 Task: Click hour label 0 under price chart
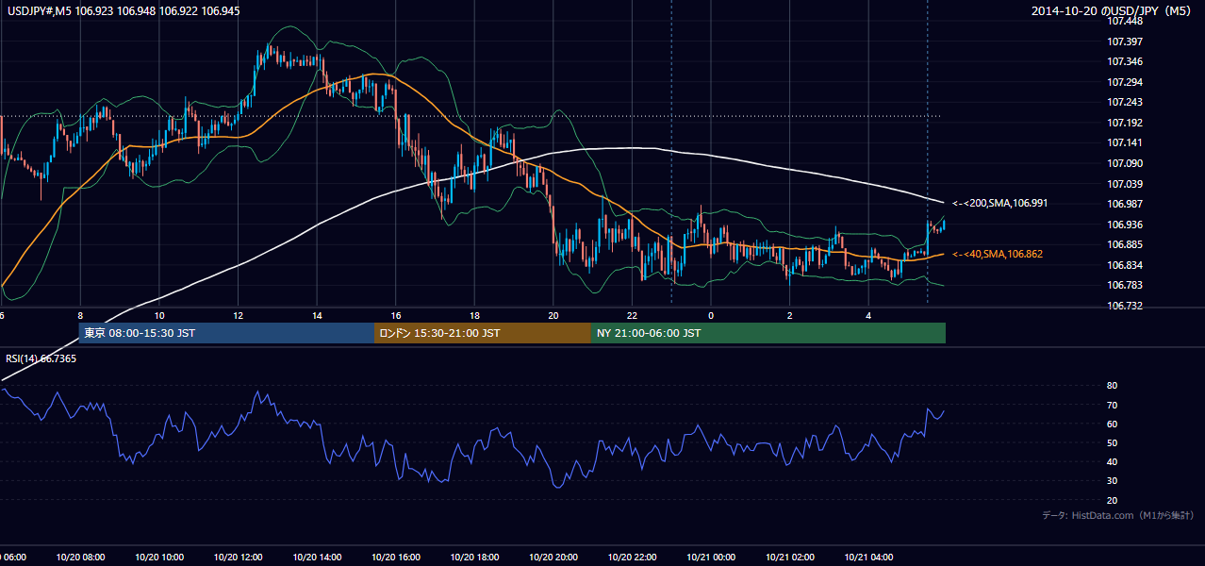point(711,316)
